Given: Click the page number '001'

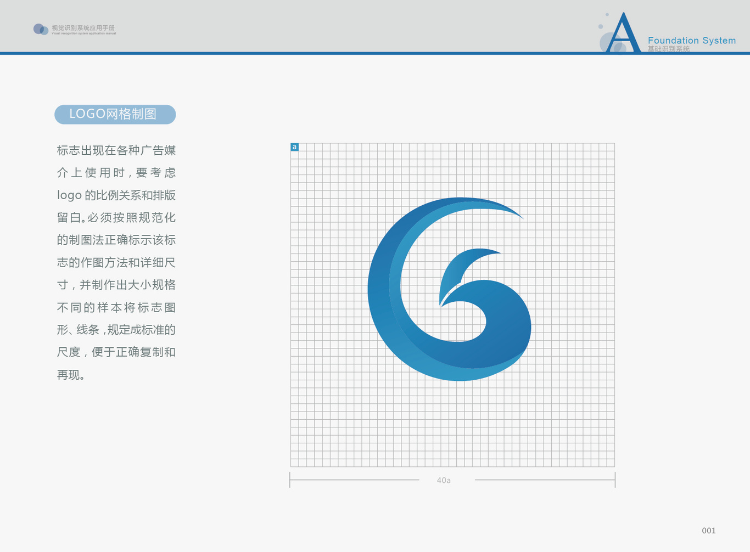Looking at the screenshot, I should [709, 531].
